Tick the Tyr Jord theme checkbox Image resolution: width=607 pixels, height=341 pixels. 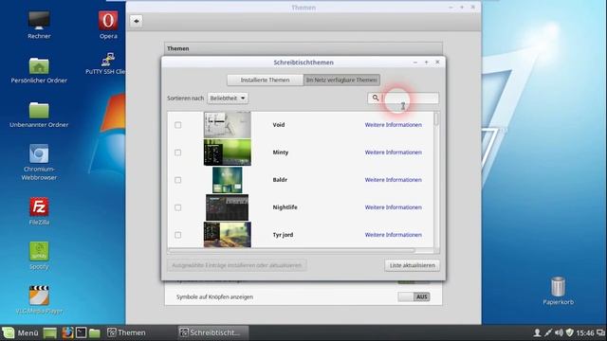tap(177, 235)
